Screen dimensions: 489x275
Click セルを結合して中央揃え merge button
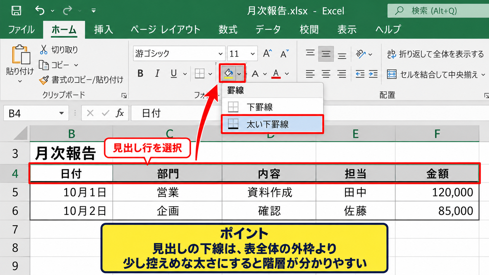(x=432, y=75)
